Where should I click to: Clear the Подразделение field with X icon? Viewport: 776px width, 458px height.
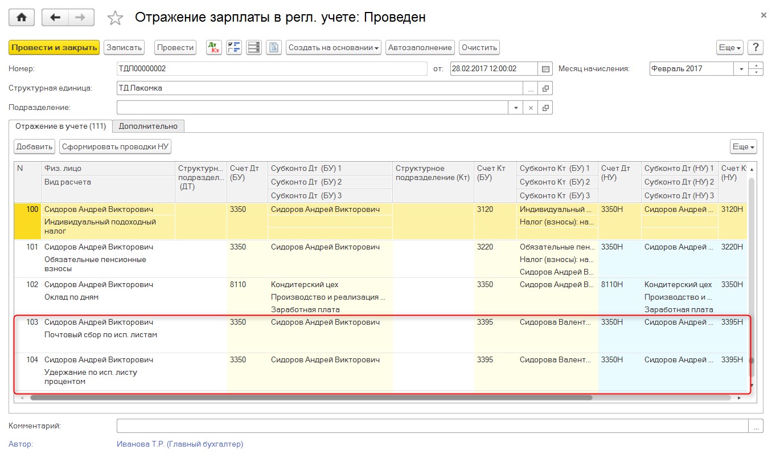(x=531, y=108)
